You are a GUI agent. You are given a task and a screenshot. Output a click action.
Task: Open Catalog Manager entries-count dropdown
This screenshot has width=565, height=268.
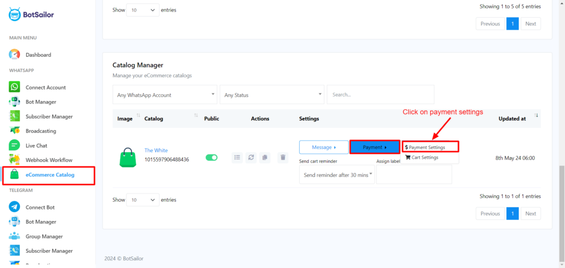[143, 200]
